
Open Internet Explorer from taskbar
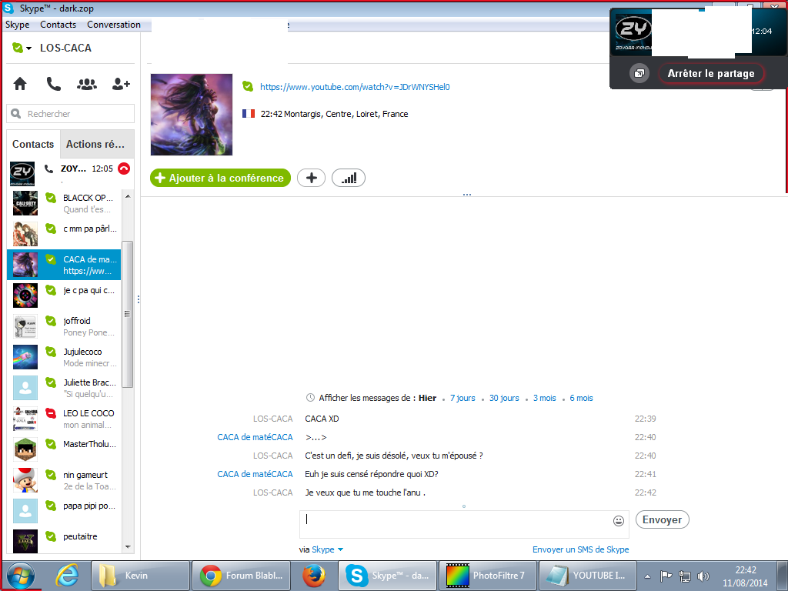pos(67,576)
